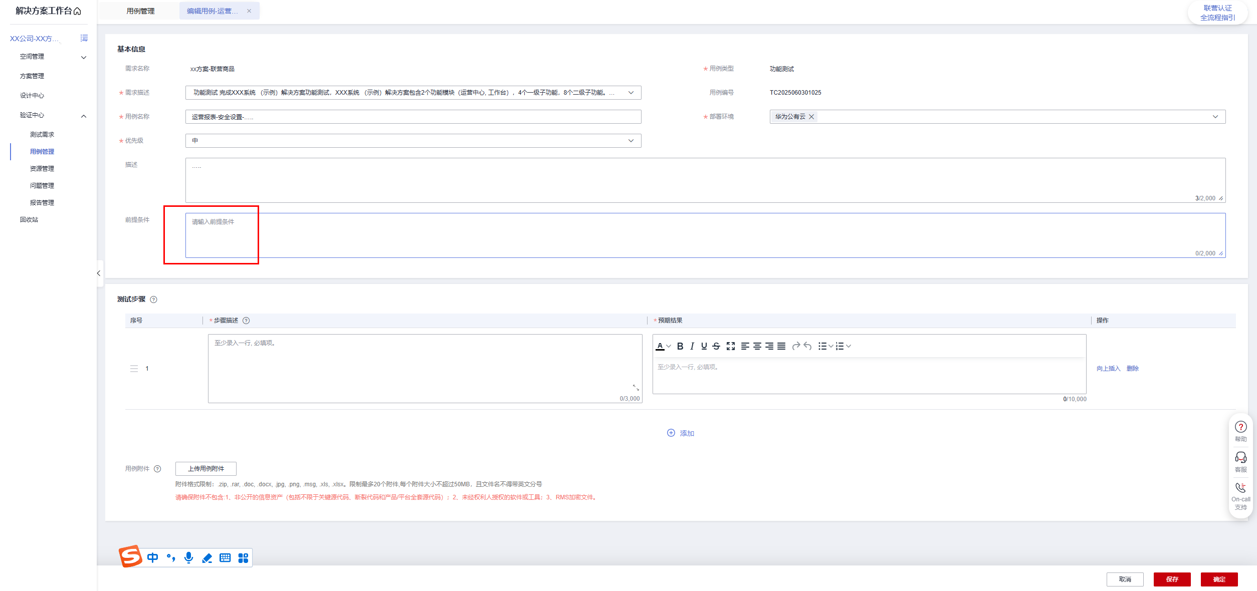The width and height of the screenshot is (1257, 591).
Task: Click the undo arrow in the editor toolbar
Action: 807,346
